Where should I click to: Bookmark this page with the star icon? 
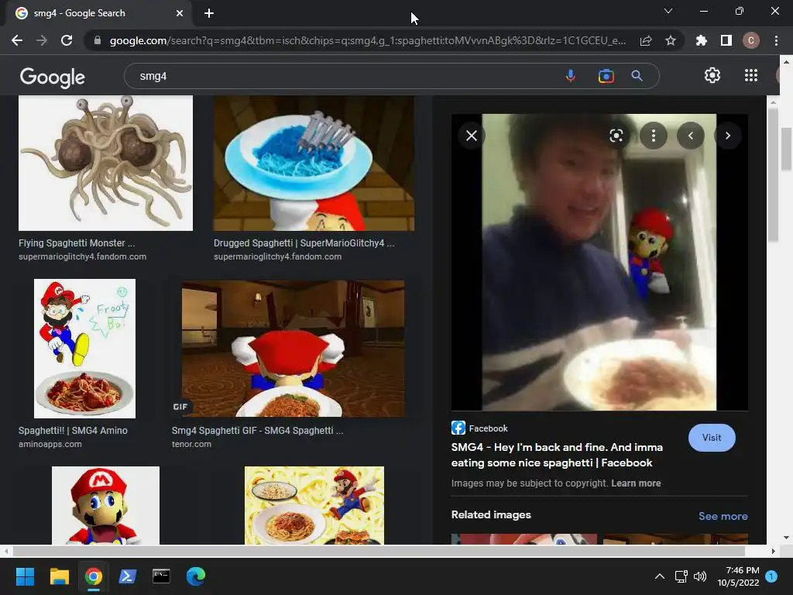tap(671, 40)
